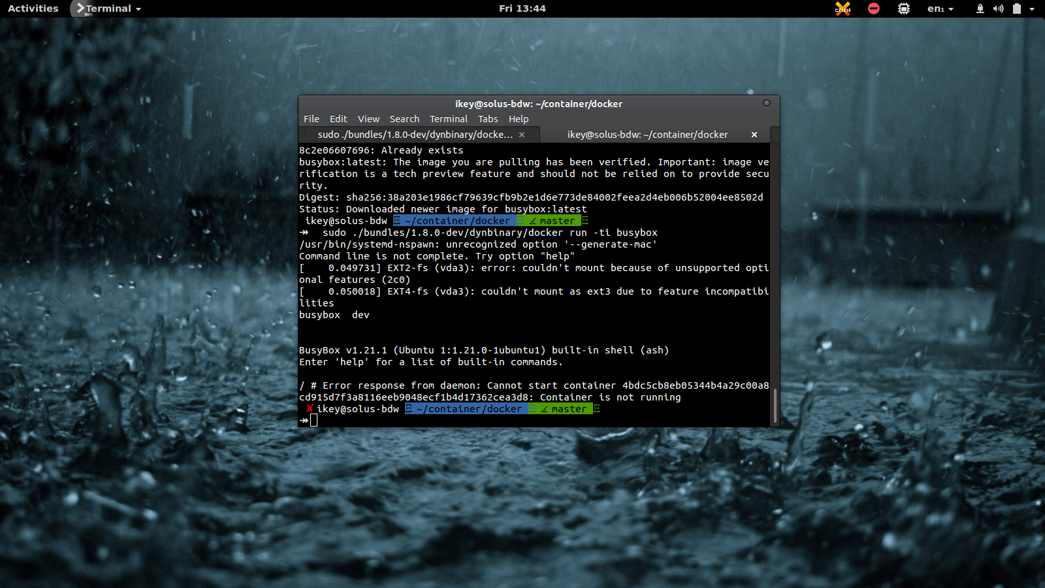Screen dimensions: 1045x588
Task: Open the clock and calendar showing Fri 13:44
Action: [x=522, y=8]
